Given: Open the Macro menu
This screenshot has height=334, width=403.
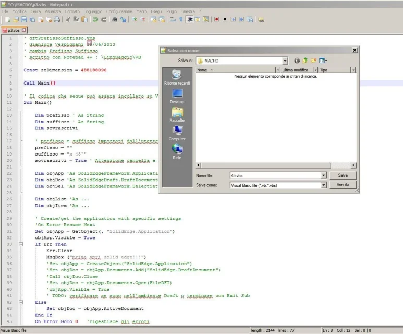Looking at the screenshot, I should click(142, 11).
